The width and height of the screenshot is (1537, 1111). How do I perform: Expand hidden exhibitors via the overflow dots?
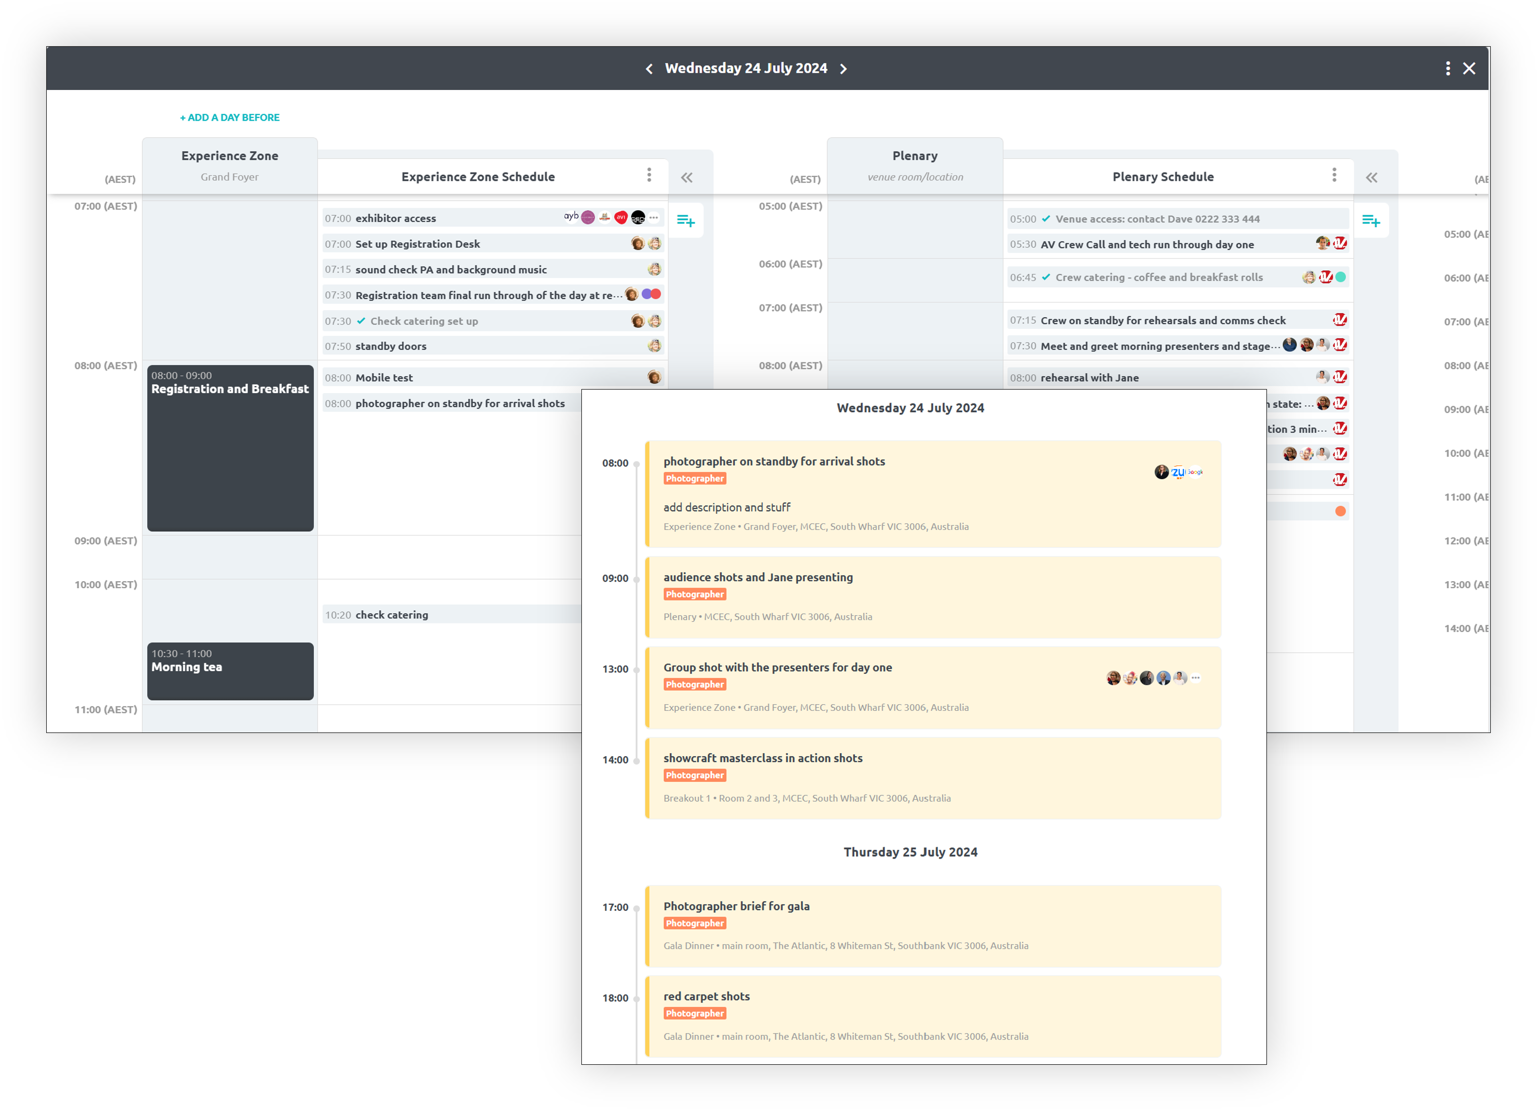tap(653, 217)
